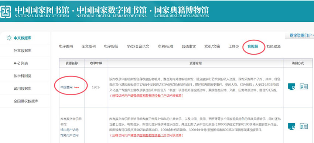The height and width of the screenshot is (143, 314).
Task: Click the 访问方式 column header
Action: 298,63
